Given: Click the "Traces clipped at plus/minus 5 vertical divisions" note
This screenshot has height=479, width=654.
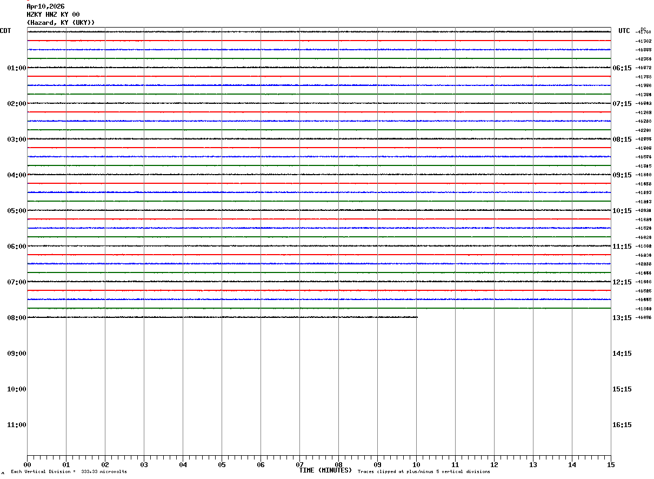Looking at the screenshot, I should [x=424, y=472].
